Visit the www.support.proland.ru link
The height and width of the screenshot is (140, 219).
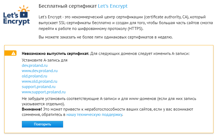(x=44, y=92)
